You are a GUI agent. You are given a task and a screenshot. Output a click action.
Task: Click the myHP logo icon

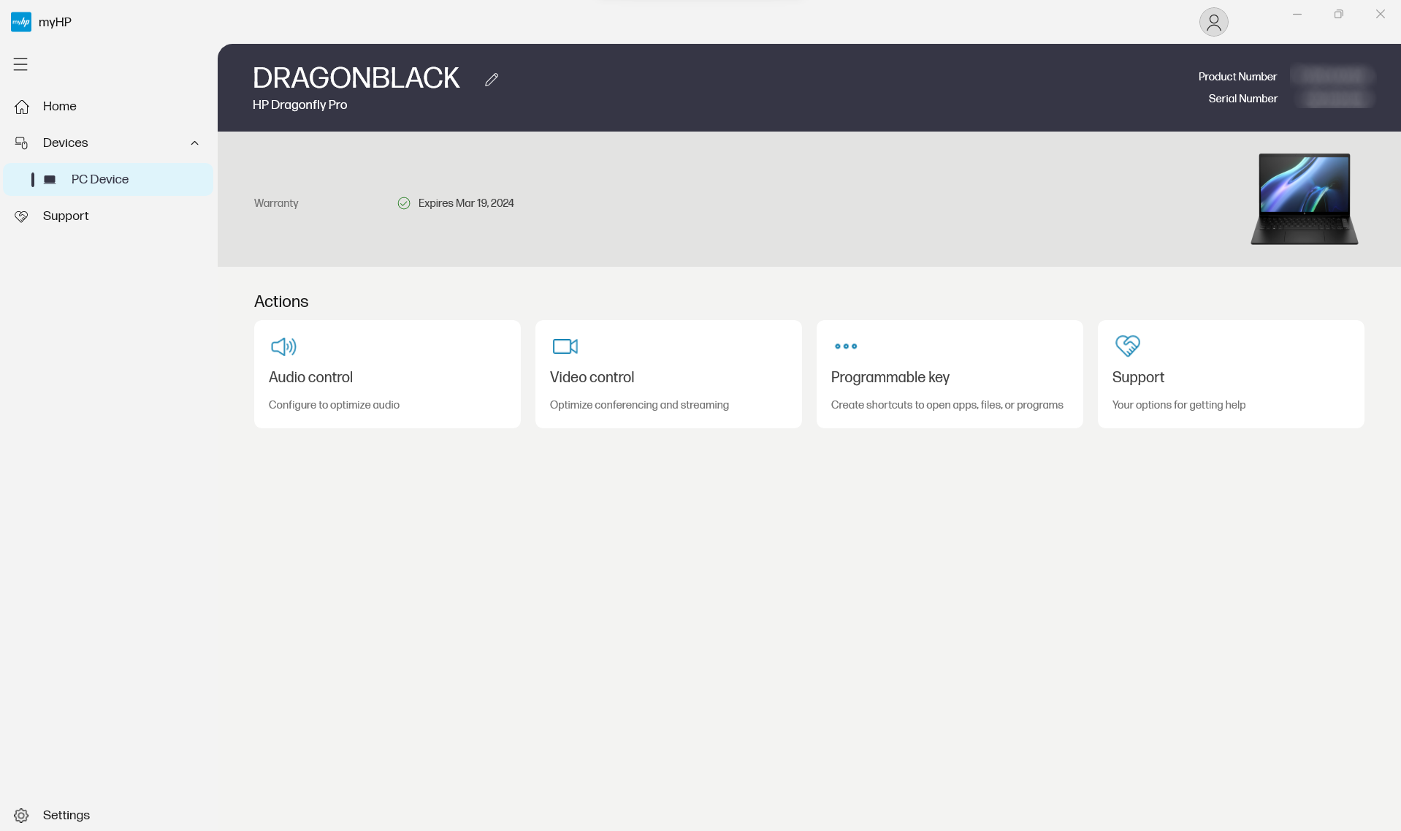(x=21, y=22)
